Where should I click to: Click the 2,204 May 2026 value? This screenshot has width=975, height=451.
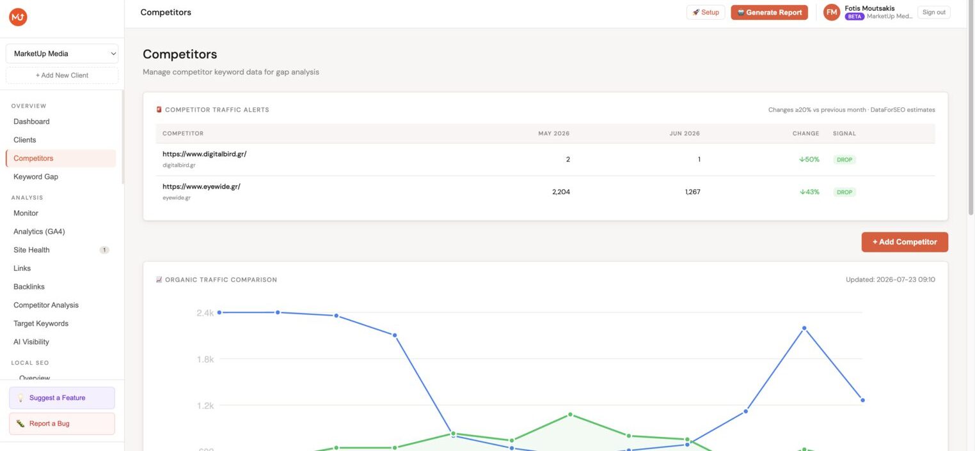pyautogui.click(x=561, y=192)
